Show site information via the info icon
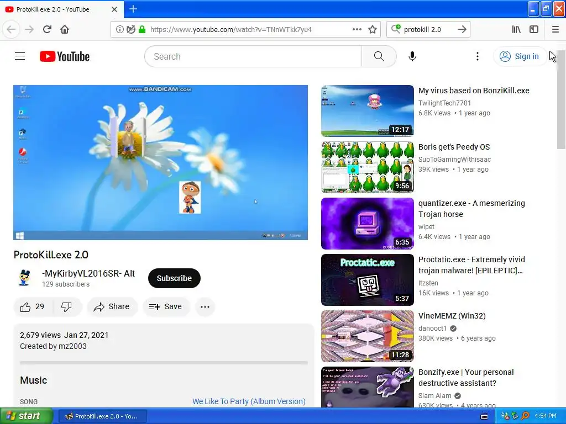This screenshot has width=566, height=424. pyautogui.click(x=119, y=29)
